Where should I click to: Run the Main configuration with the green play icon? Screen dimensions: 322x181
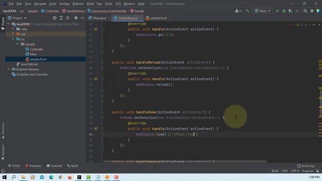click(x=277, y=11)
